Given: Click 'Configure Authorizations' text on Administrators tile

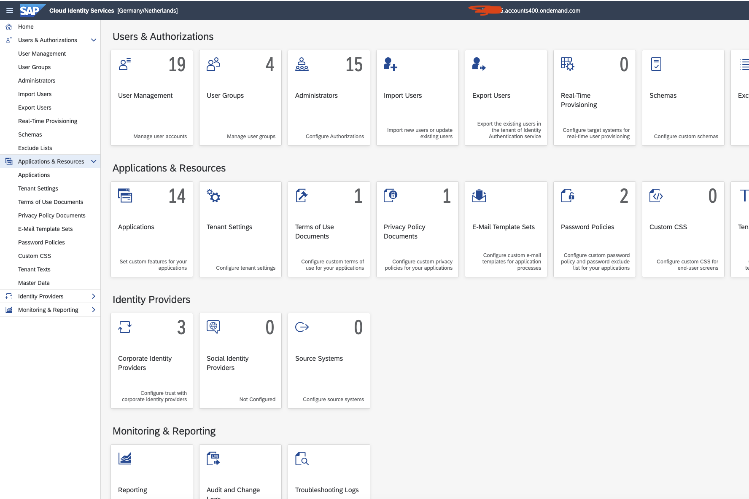Looking at the screenshot, I should pyautogui.click(x=334, y=137).
